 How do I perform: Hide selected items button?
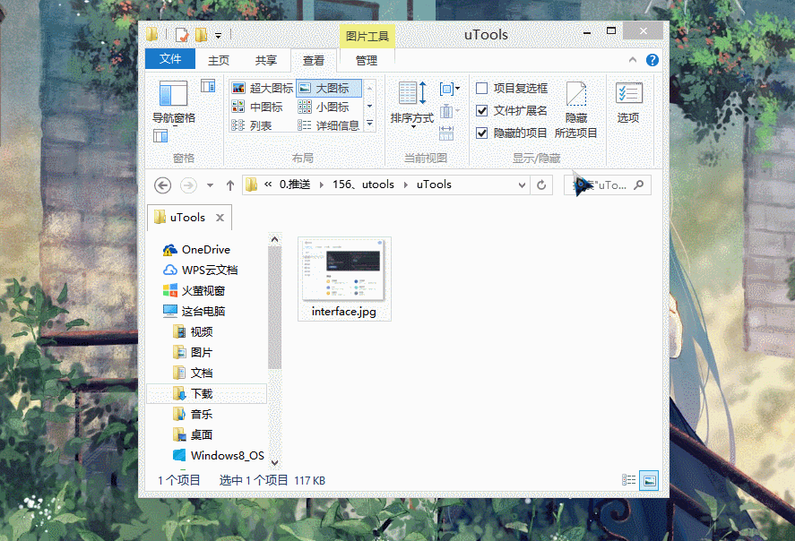pyautogui.click(x=576, y=110)
